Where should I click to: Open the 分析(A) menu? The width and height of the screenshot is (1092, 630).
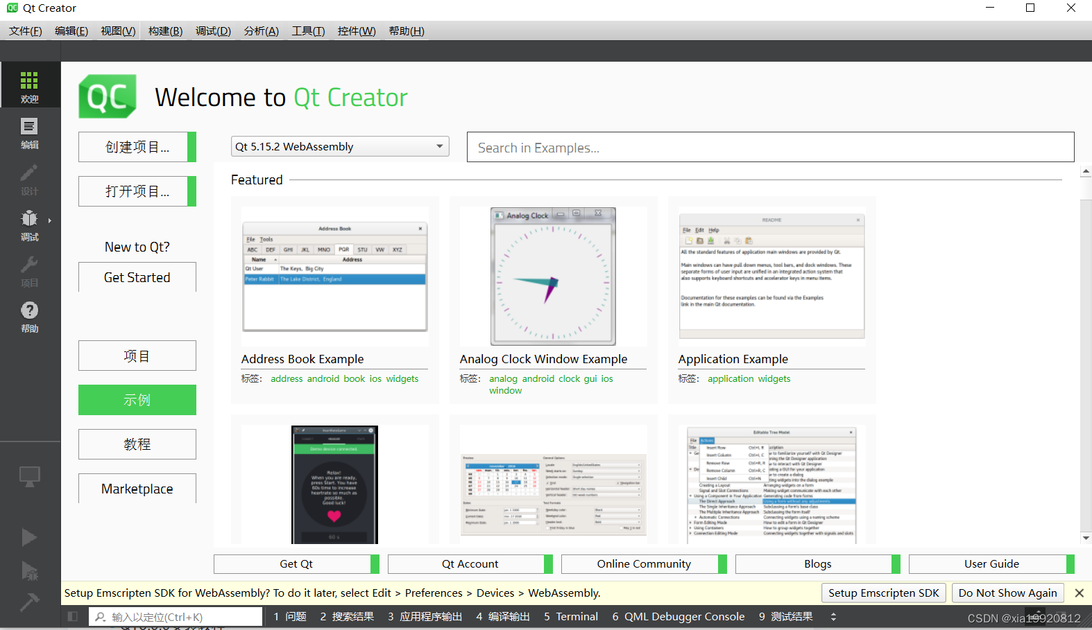tap(261, 31)
